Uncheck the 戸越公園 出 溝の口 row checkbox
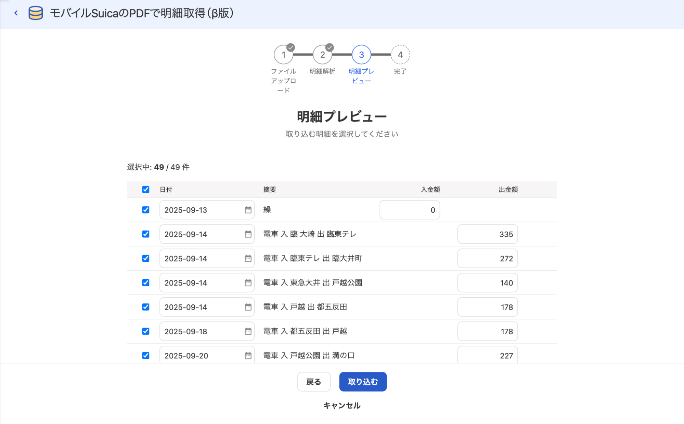684x424 pixels. pos(146,355)
